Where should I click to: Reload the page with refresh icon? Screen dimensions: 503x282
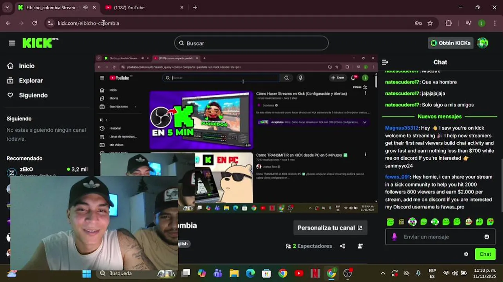(x=34, y=23)
